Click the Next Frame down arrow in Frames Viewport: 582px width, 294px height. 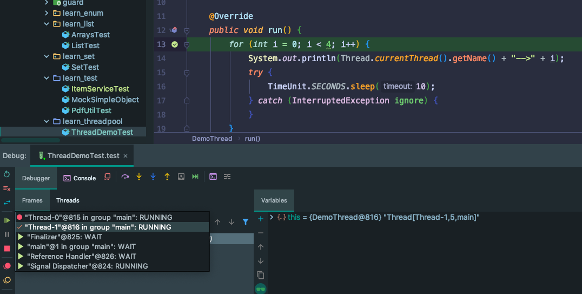(232, 222)
